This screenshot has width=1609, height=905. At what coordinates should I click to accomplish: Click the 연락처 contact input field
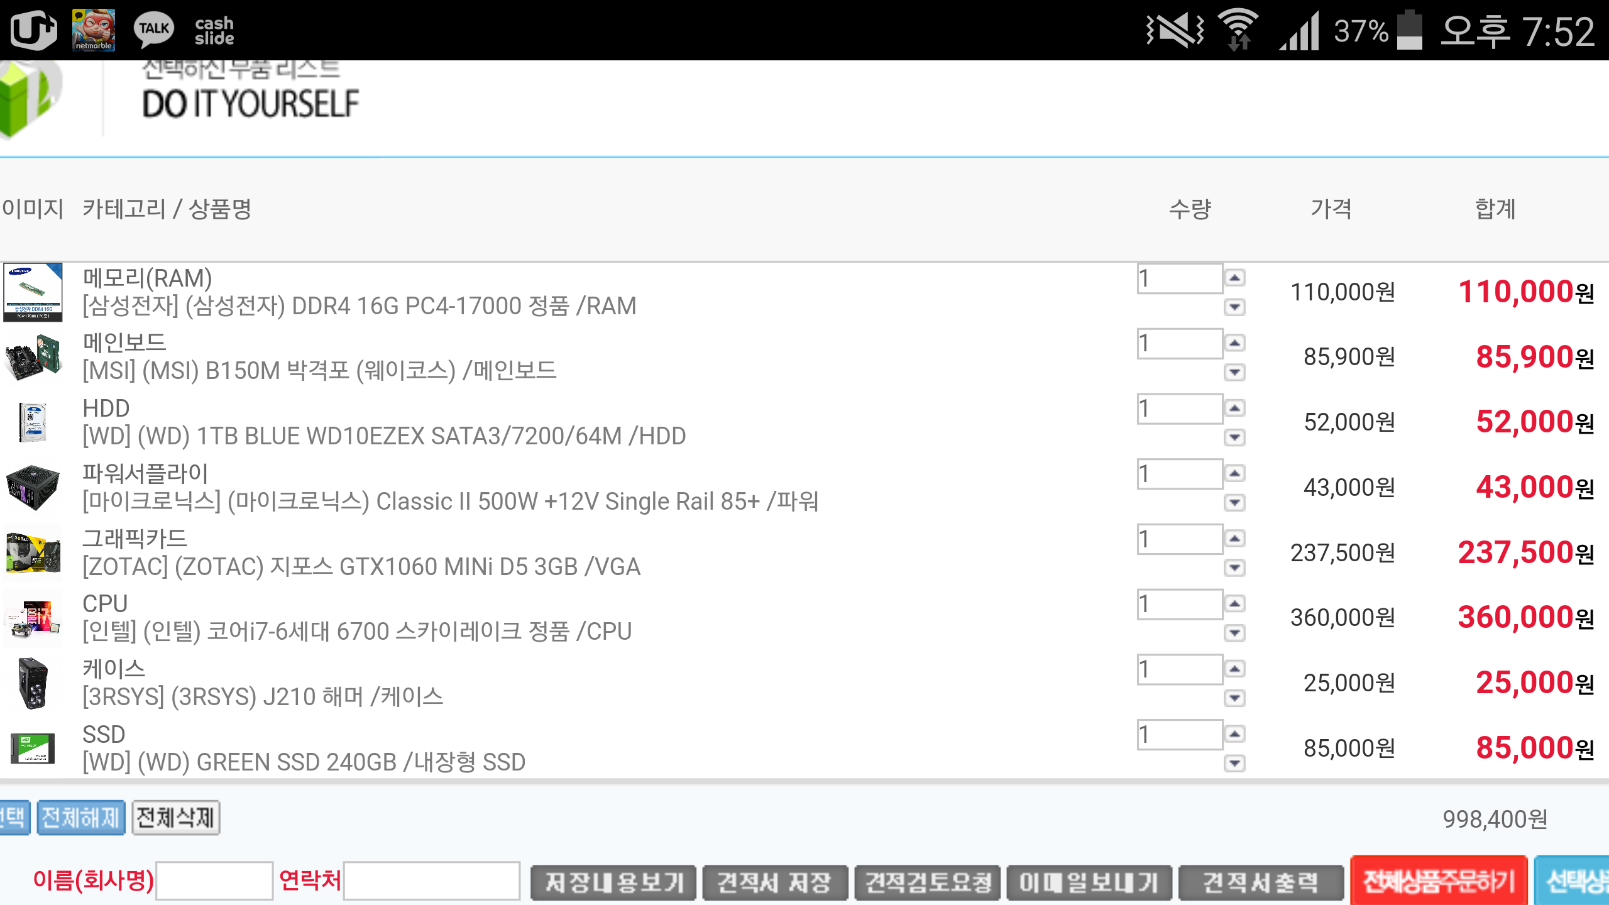pos(431,880)
